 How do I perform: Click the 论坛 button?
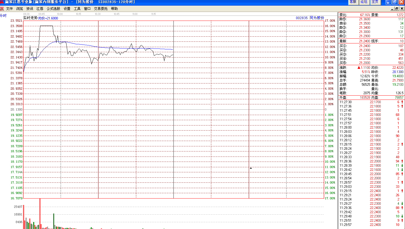click(x=364, y=2)
